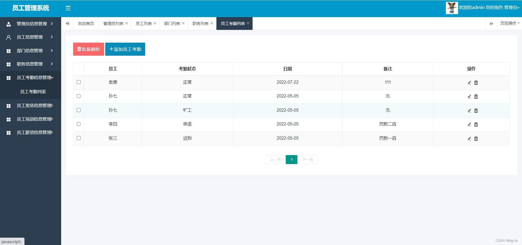Image resolution: width=522 pixels, height=245 pixels.
Task: Expand 员工薪资信息管理 in sidebar
Action: 30,133
